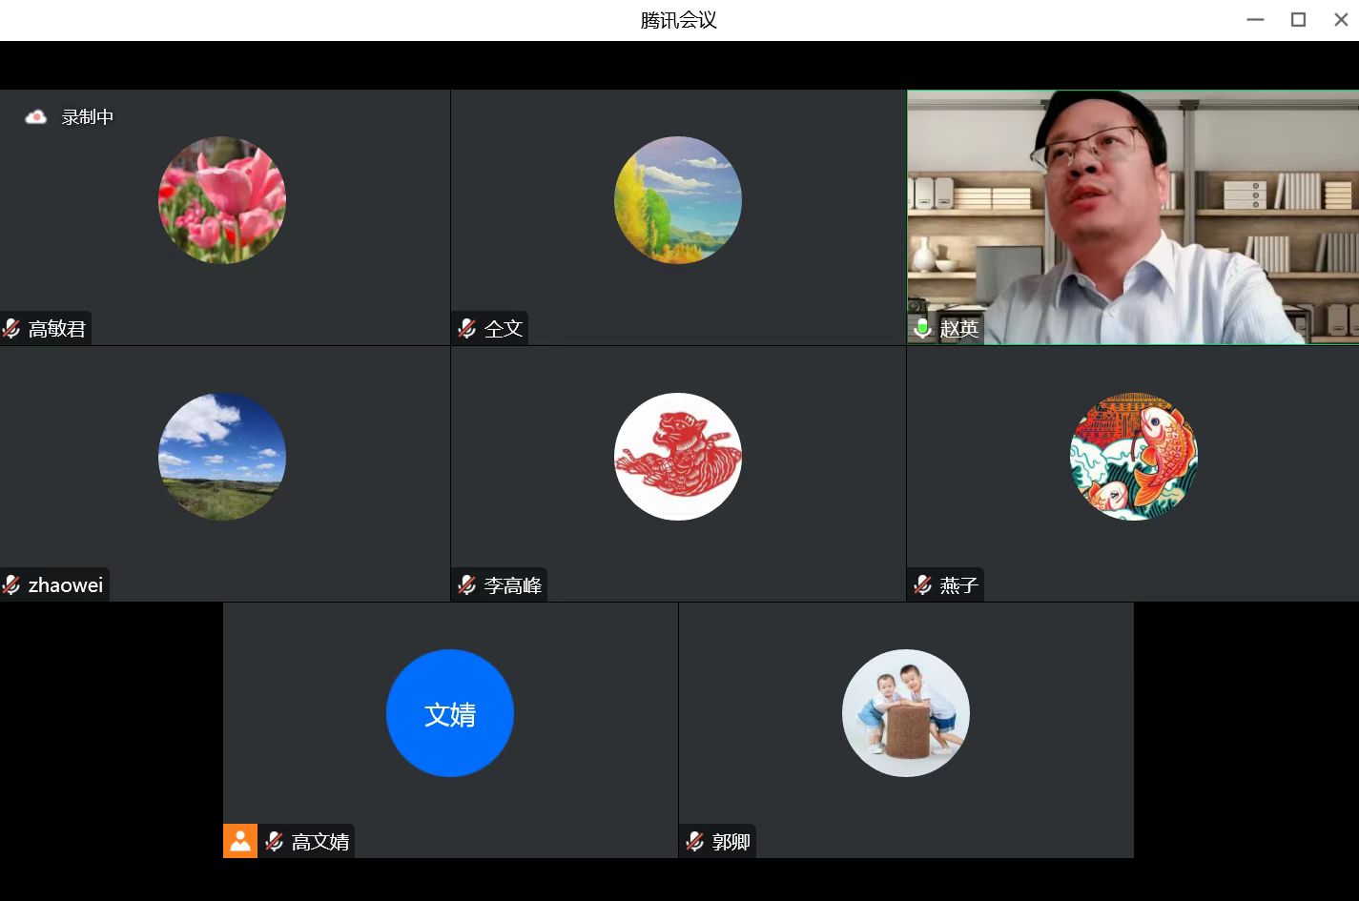Viewport: 1359px width, 901px height.
Task: Select the koi fish avatar of 燕子
Action: tap(1134, 457)
